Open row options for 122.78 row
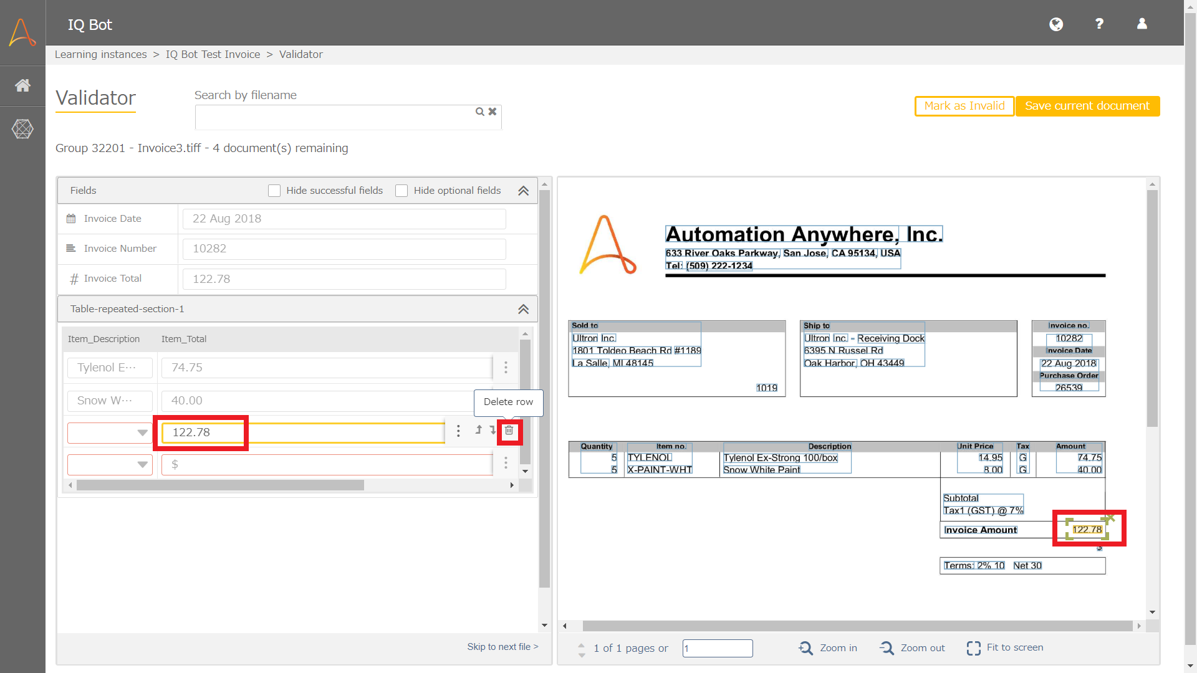The width and height of the screenshot is (1197, 673). tap(458, 431)
